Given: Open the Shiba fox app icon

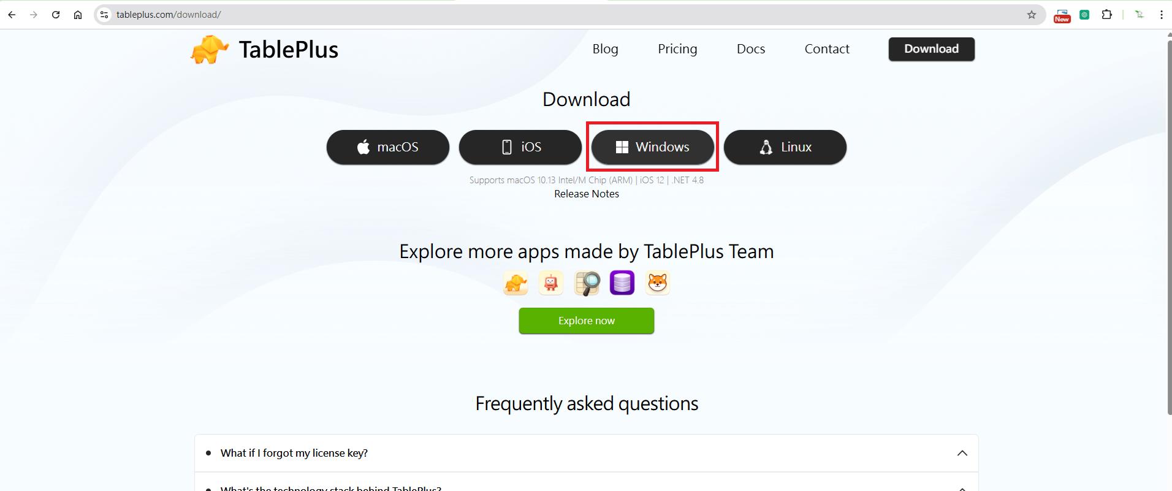Looking at the screenshot, I should coord(658,283).
